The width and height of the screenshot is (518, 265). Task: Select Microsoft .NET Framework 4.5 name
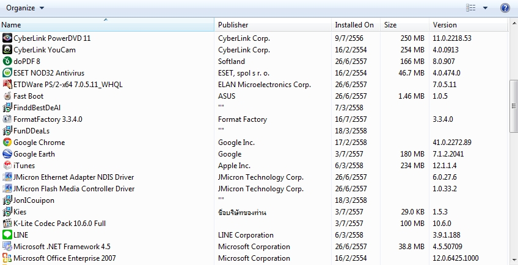(62, 247)
